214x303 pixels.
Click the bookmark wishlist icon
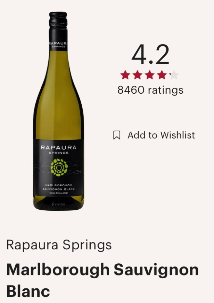point(117,135)
